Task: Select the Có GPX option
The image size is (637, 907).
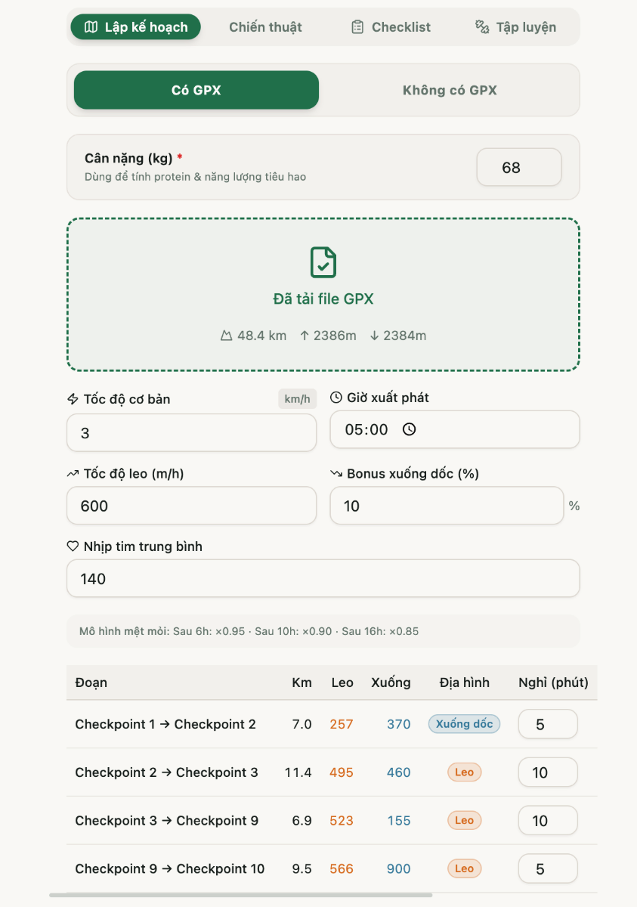Action: point(196,90)
